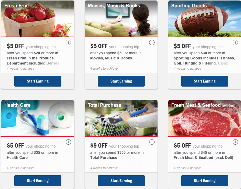Image resolution: width=241 pixels, height=189 pixels.
Task: Click the $9 OFF offer text
Action: (99, 146)
